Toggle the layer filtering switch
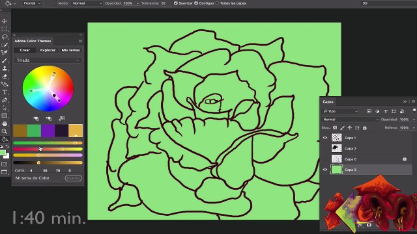This screenshot has height=234, width=417. (414, 110)
